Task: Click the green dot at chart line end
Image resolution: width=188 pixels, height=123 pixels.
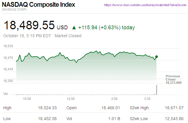Action: [x=157, y=57]
